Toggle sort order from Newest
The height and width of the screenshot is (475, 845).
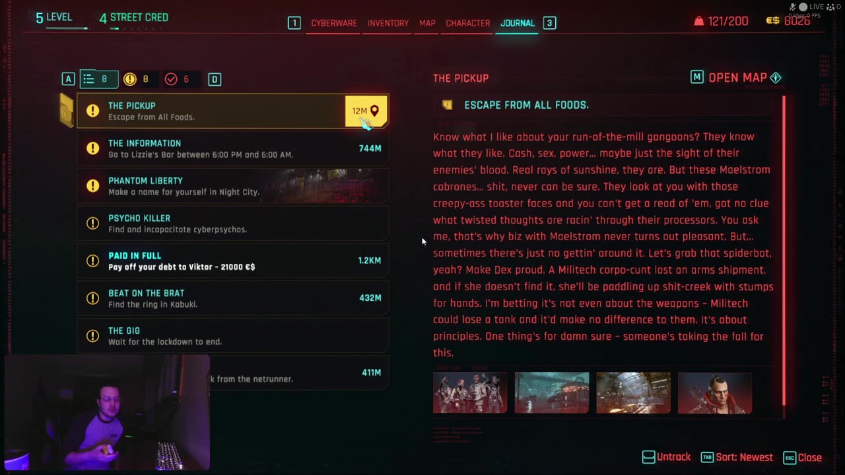click(x=737, y=457)
